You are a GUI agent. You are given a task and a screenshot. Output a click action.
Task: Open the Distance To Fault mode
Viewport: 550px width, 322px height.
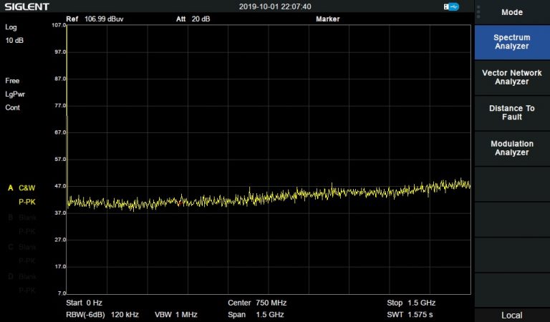click(511, 113)
